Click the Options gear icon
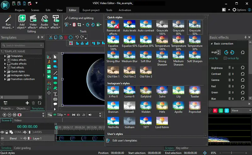This screenshot has width=252, height=155. (x=234, y=10)
